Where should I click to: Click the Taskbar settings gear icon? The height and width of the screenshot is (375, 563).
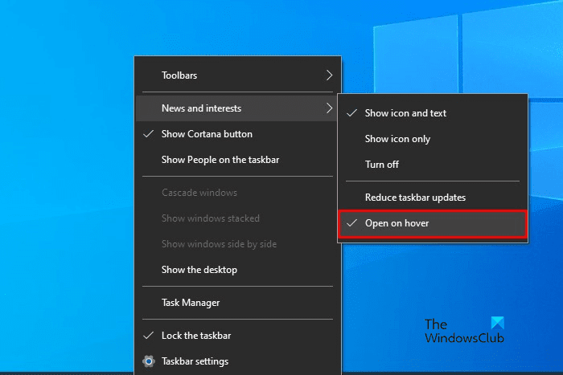point(149,361)
